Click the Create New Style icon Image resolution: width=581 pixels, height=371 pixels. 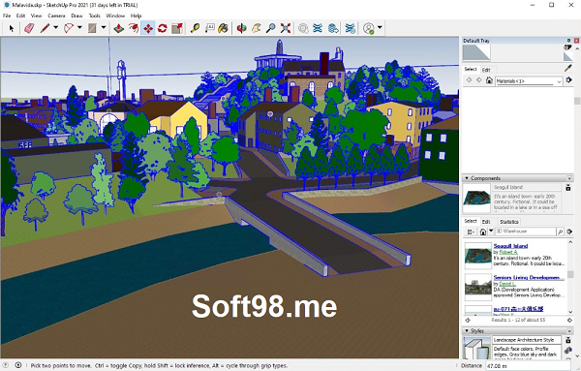(x=568, y=350)
